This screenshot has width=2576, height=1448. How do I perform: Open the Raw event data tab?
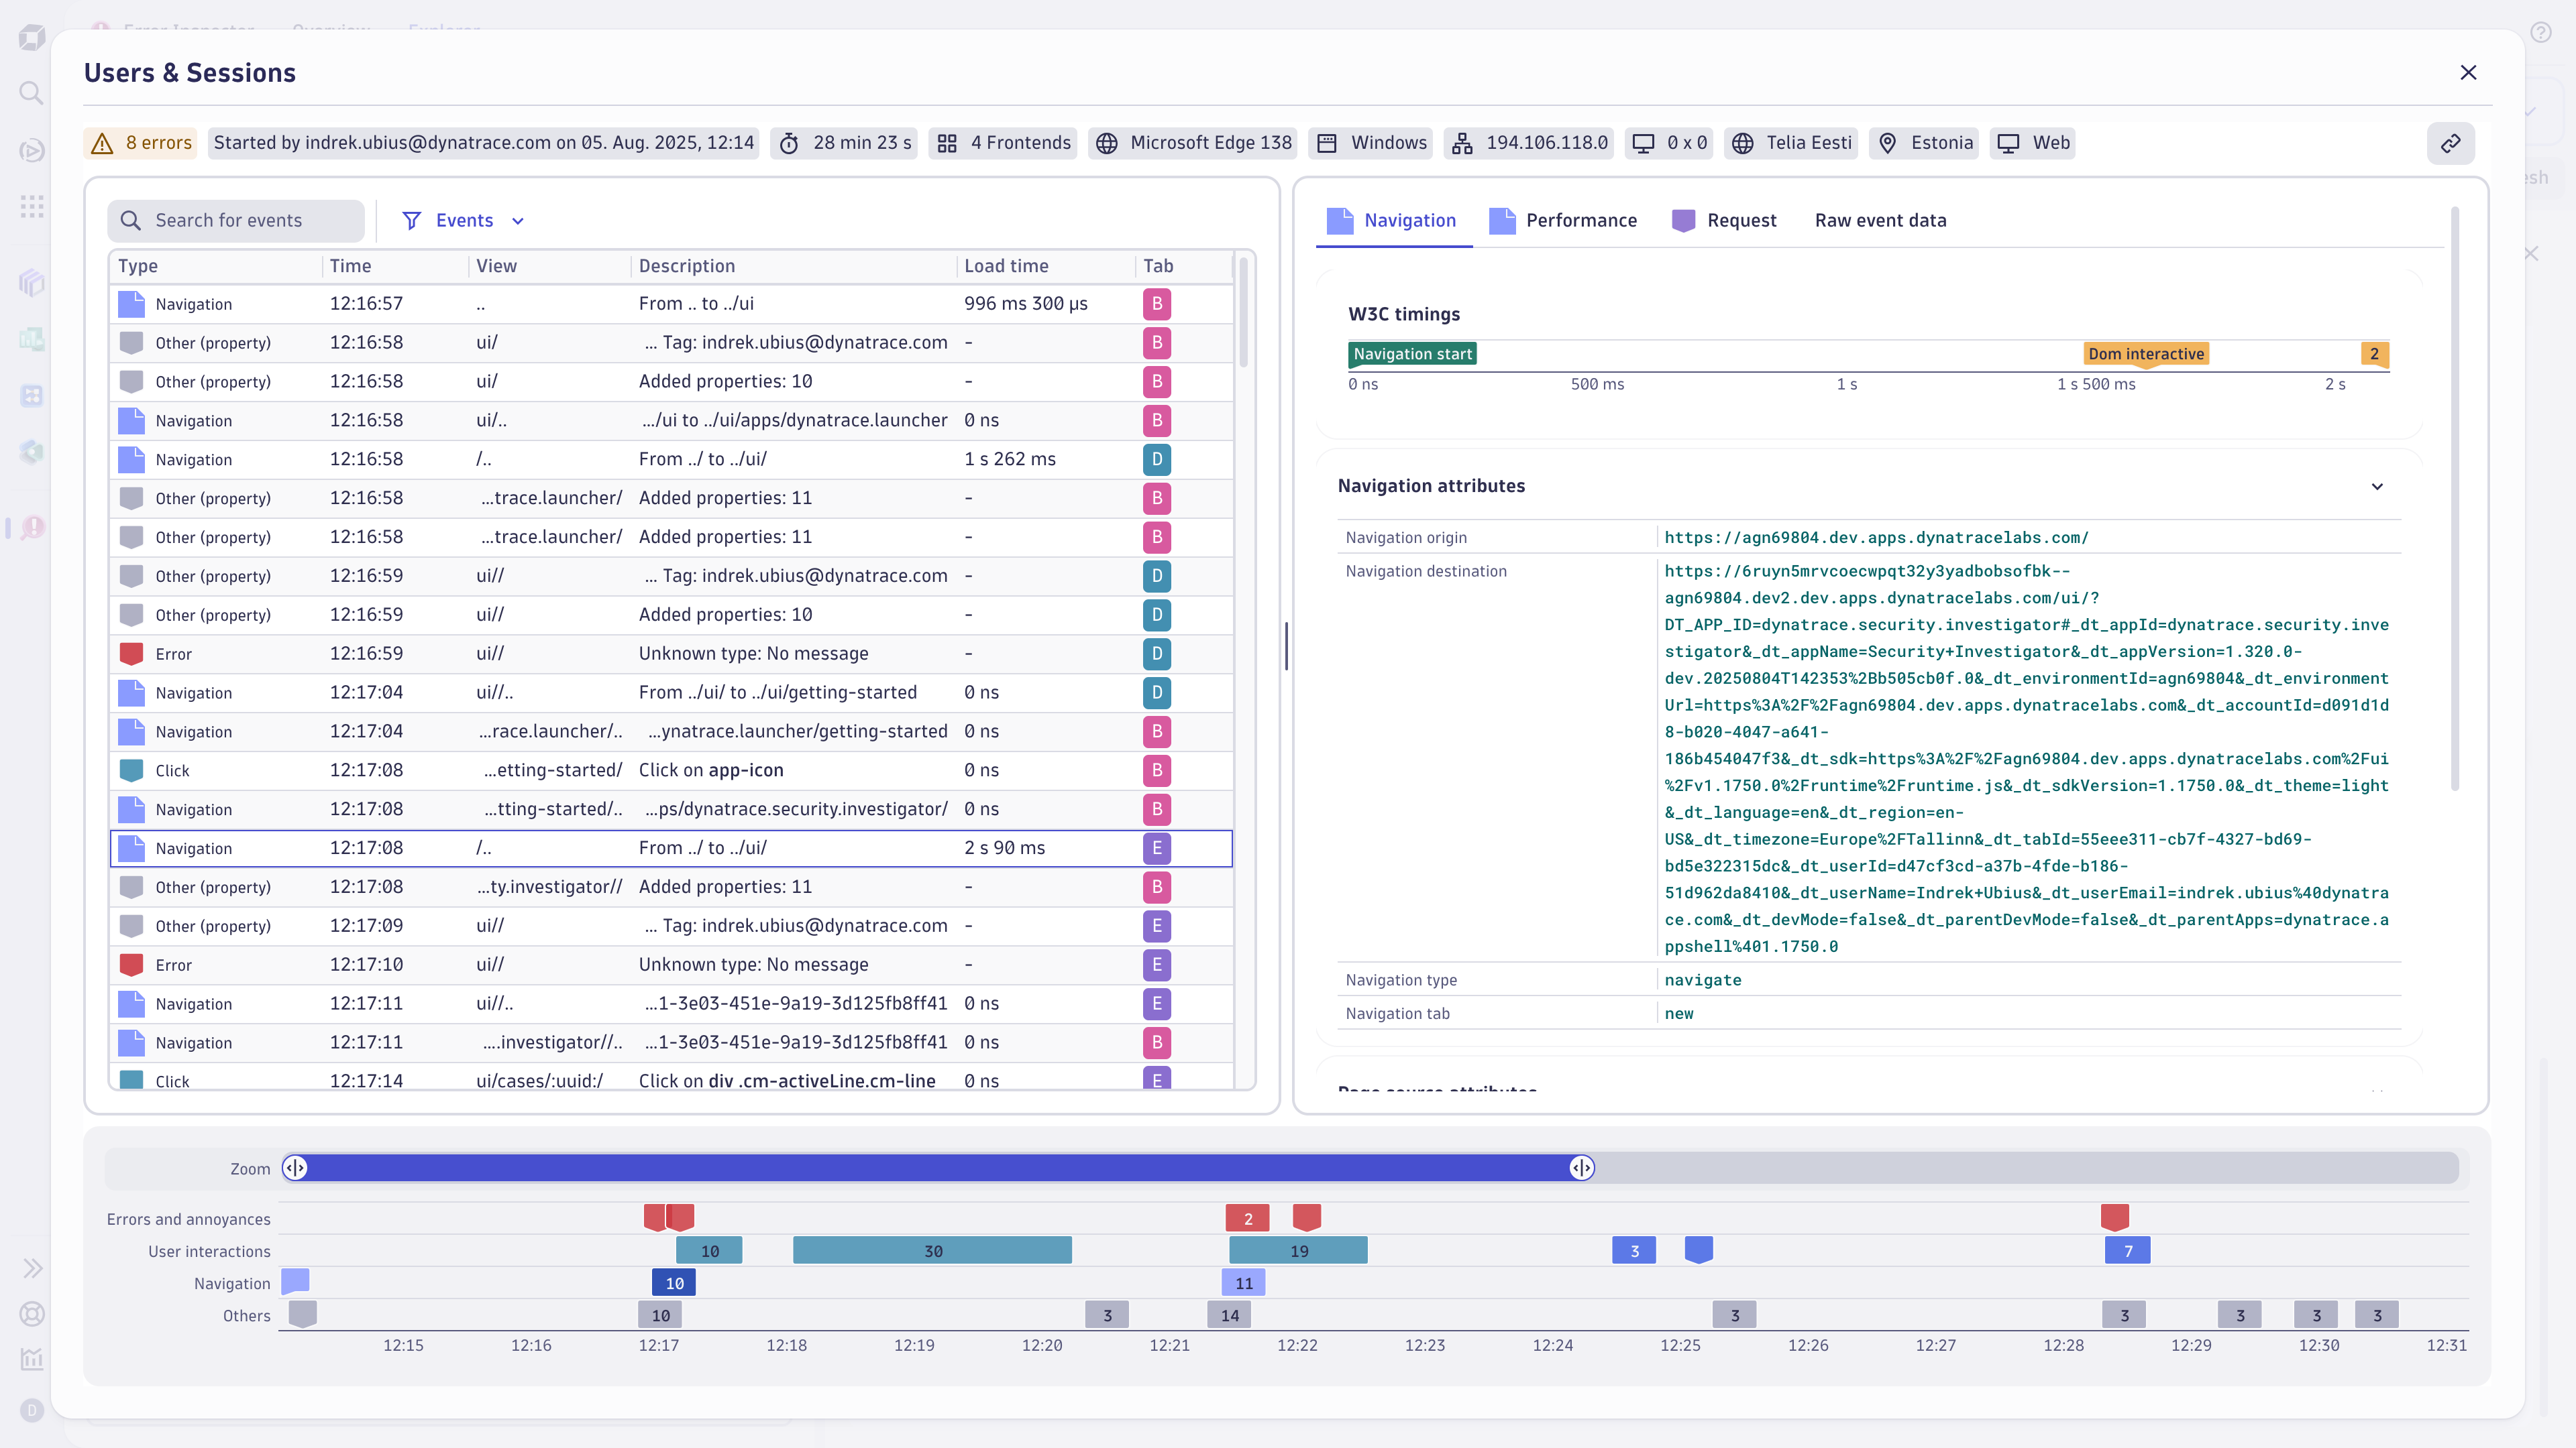1880,220
